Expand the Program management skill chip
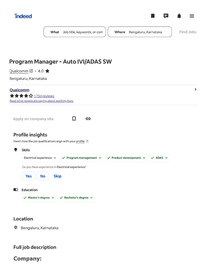The height and width of the screenshot is (276, 207). tap(82, 158)
